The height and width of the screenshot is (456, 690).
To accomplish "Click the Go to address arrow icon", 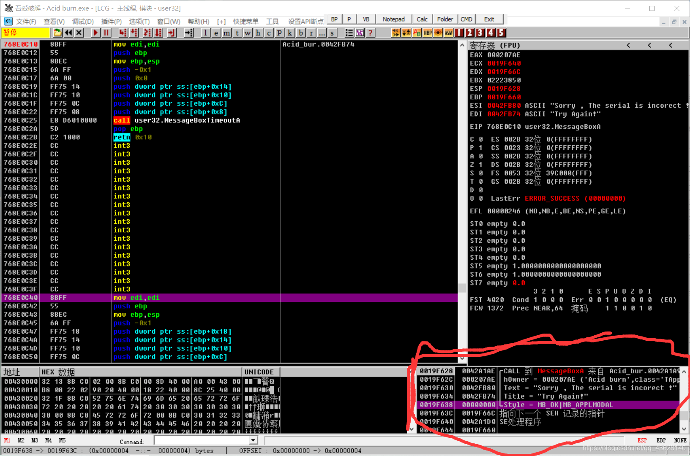I will pos(188,33).
